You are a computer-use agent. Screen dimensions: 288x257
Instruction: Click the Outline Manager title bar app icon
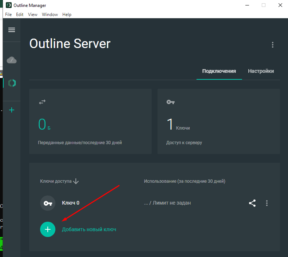(9, 5)
